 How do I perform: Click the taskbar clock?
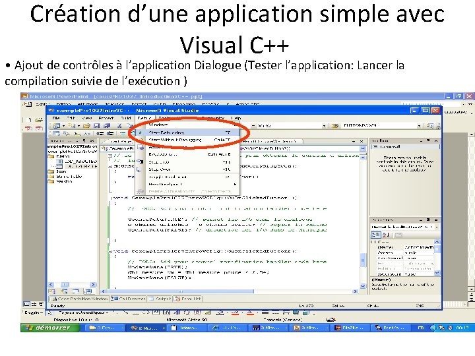pyautogui.click(x=463, y=328)
